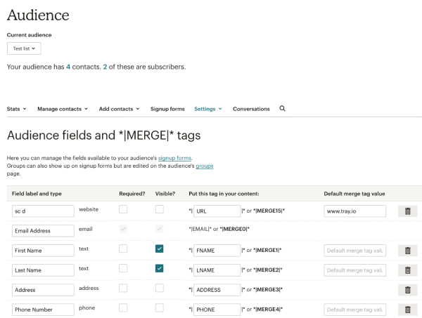The width and height of the screenshot is (422, 318).
Task: Expand the Stats menu
Action: point(16,109)
